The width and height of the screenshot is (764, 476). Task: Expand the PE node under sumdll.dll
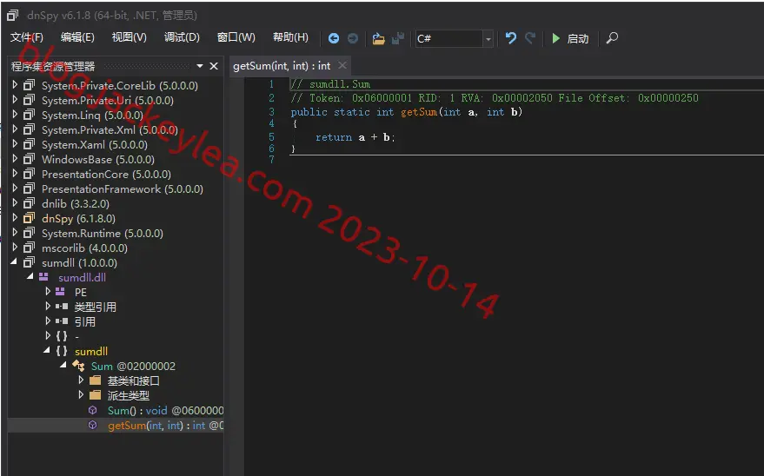[x=48, y=291]
